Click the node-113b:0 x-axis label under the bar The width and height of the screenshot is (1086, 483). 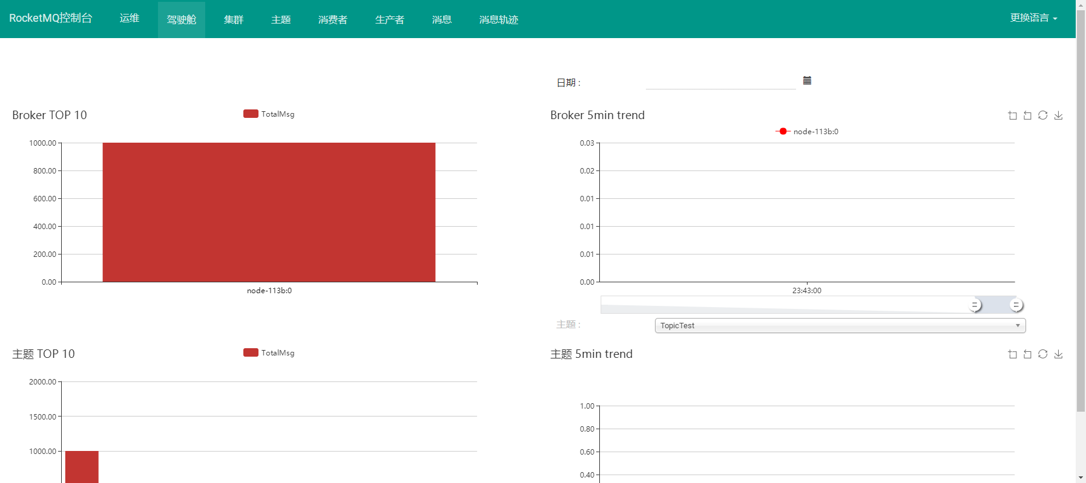click(x=269, y=291)
